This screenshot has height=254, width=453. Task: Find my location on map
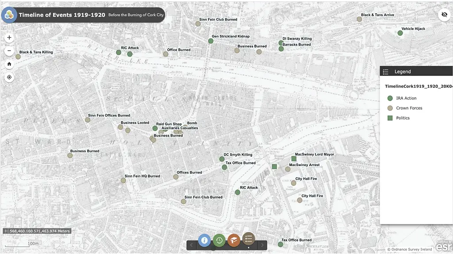pos(9,77)
